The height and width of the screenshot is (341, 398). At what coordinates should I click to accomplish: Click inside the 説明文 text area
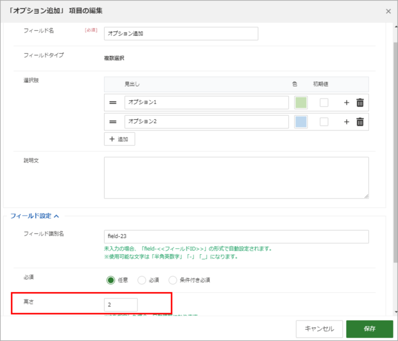click(x=237, y=178)
